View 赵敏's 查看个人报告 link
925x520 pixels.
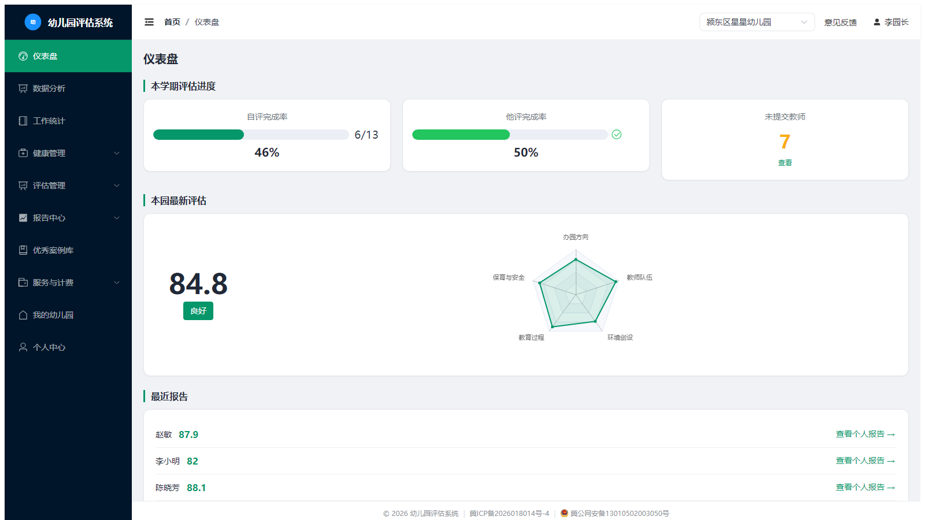tap(865, 434)
